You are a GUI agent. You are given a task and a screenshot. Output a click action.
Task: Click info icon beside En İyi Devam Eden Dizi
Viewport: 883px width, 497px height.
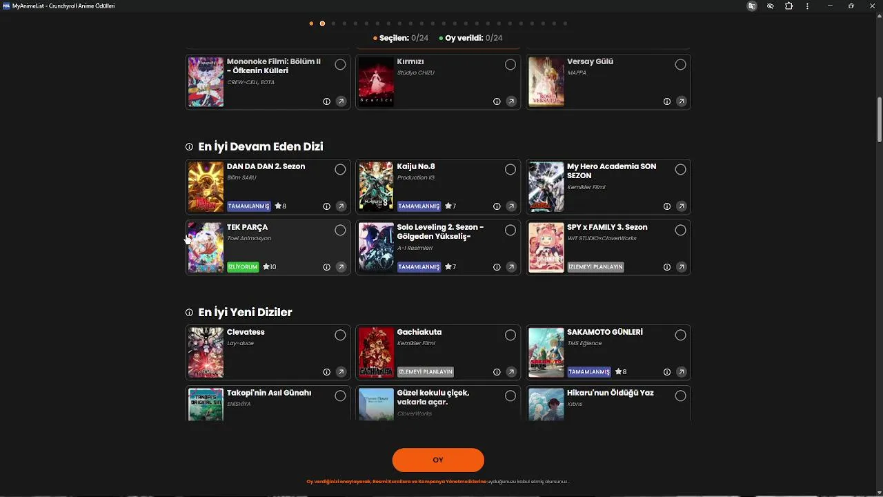pyautogui.click(x=189, y=147)
